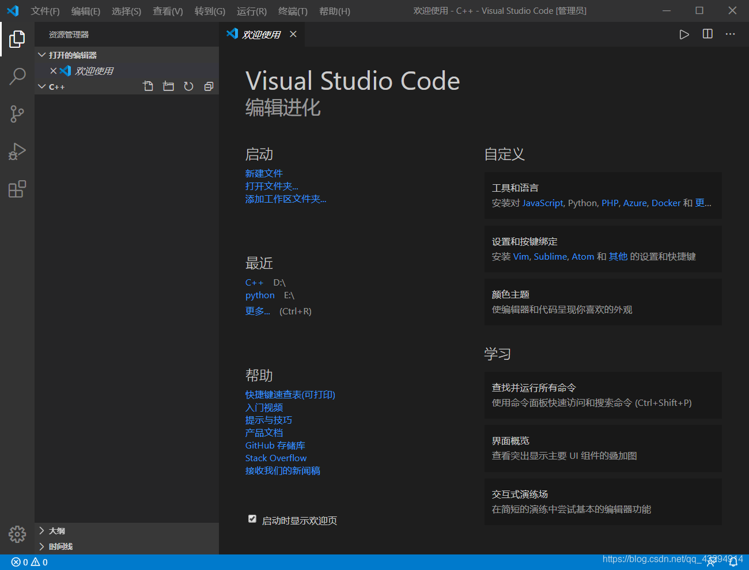Open the 产品文档 link
749x570 pixels.
pos(264,432)
